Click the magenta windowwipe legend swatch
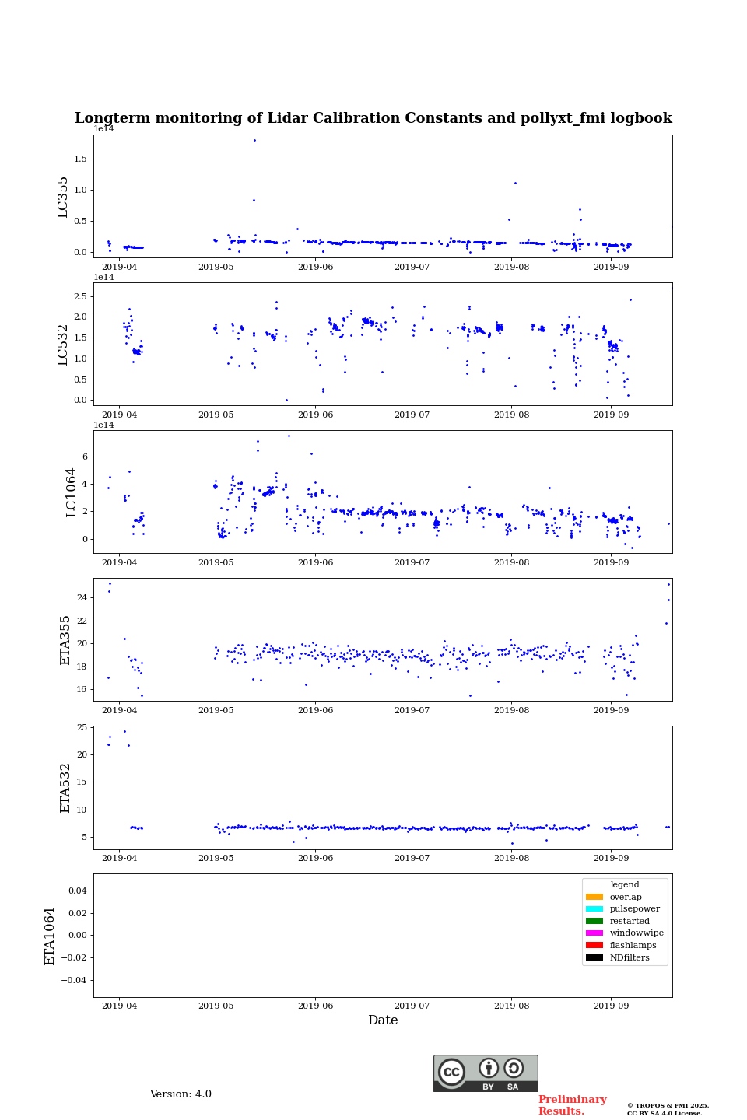 click(x=594, y=933)
